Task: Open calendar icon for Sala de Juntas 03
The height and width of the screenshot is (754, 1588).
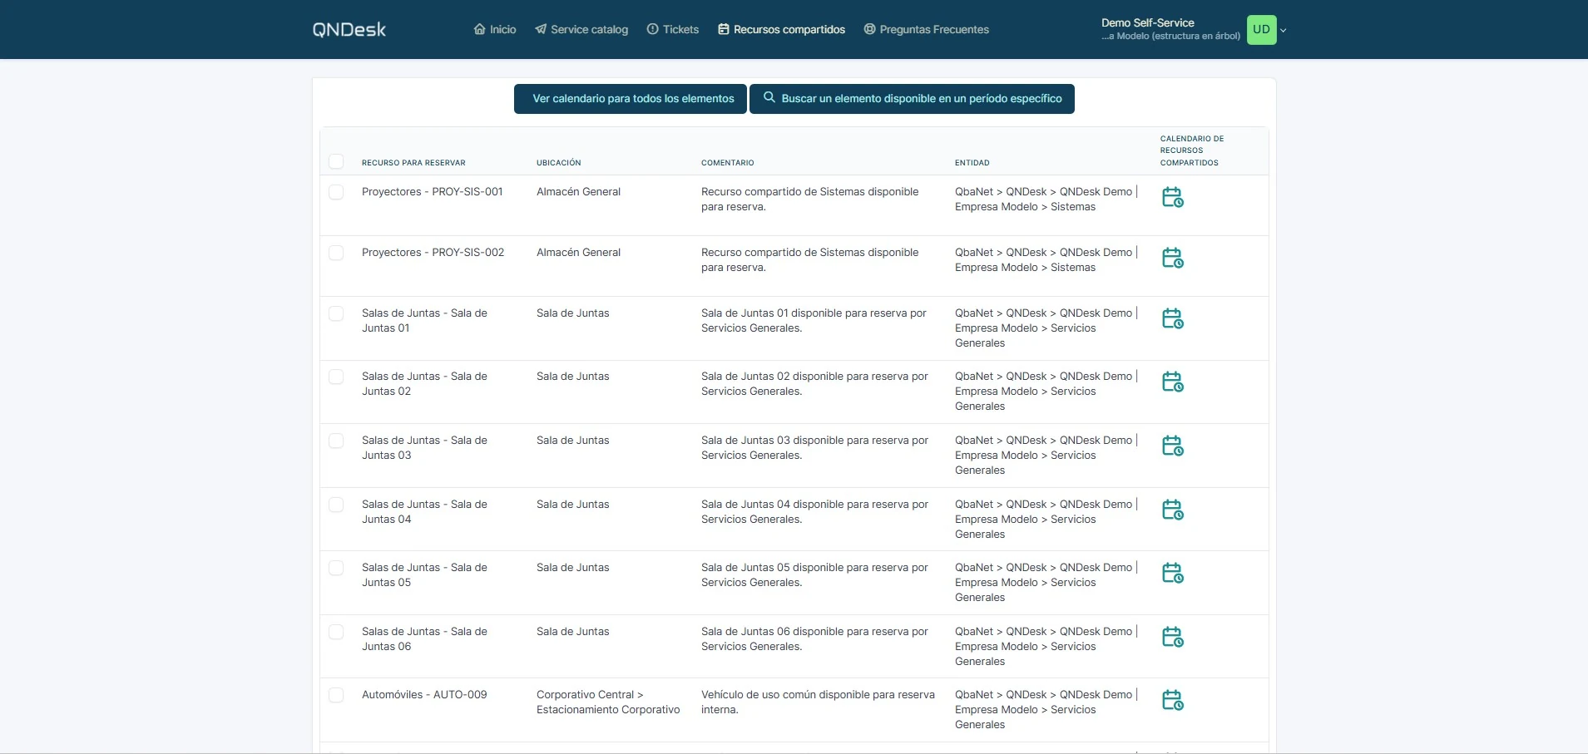Action: pyautogui.click(x=1173, y=446)
